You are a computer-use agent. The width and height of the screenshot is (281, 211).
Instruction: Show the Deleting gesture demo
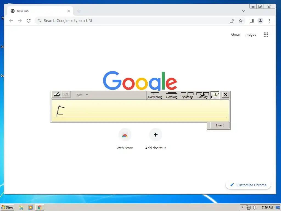click(x=172, y=95)
